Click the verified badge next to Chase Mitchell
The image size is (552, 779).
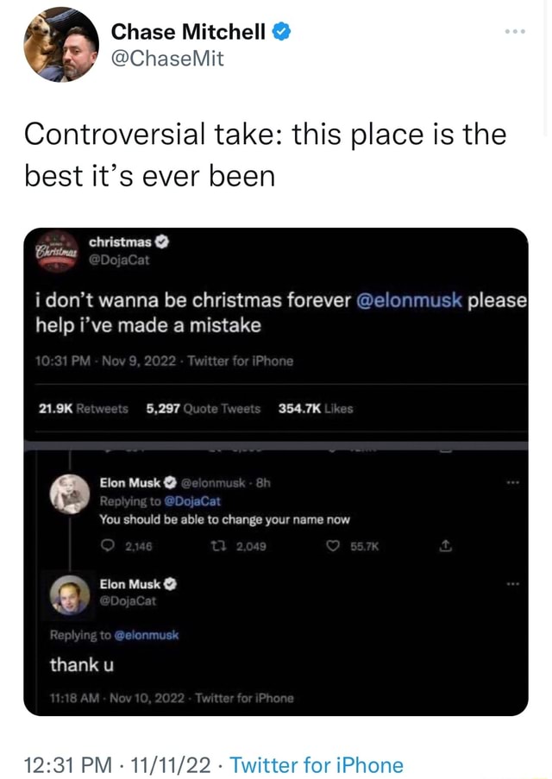(x=279, y=31)
